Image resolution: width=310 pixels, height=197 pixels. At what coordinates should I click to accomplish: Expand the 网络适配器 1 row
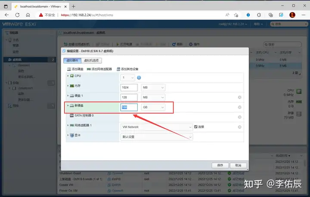[68, 125]
